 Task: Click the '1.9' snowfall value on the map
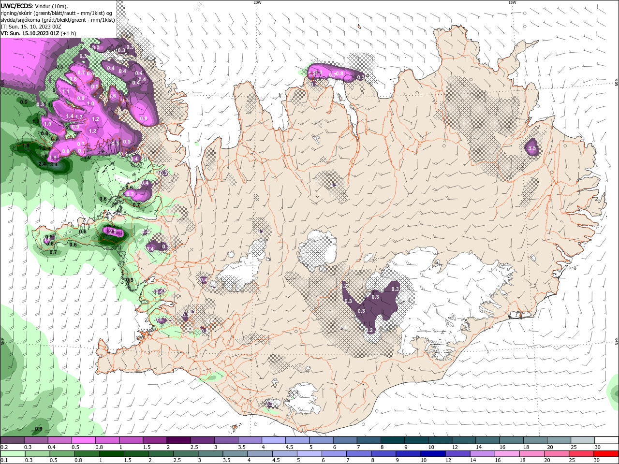click(53, 158)
